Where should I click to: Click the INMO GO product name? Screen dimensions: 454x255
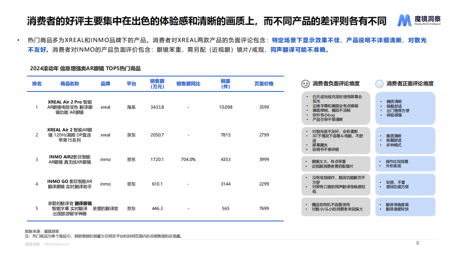70,184
